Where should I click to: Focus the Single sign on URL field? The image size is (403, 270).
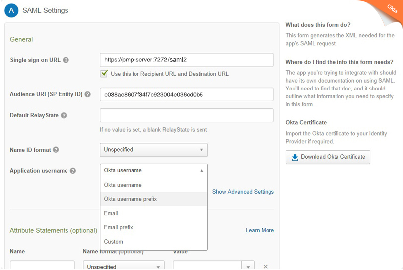pos(187,60)
